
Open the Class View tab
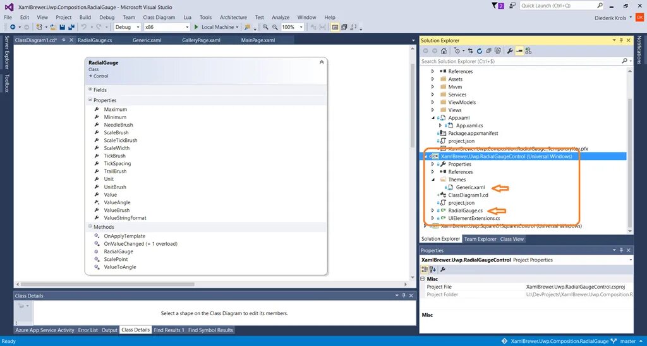coord(512,239)
